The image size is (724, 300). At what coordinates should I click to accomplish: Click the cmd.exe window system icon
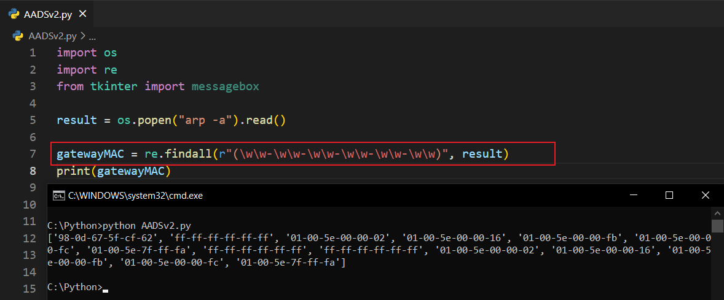58,196
